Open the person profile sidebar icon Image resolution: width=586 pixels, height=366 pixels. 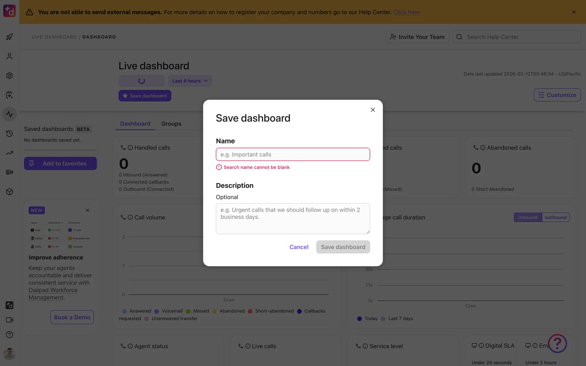9,56
